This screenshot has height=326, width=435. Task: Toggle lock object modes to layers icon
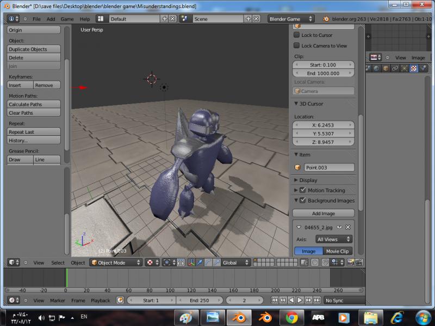304,262
